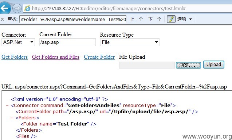
Task: Click the </Folders> closing tag
Action: [x=29, y=130]
